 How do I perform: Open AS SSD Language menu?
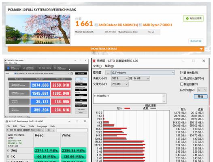pyautogui.click(x=42, y=126)
